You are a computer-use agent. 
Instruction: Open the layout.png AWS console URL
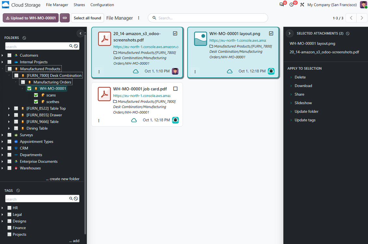(x=238, y=41)
